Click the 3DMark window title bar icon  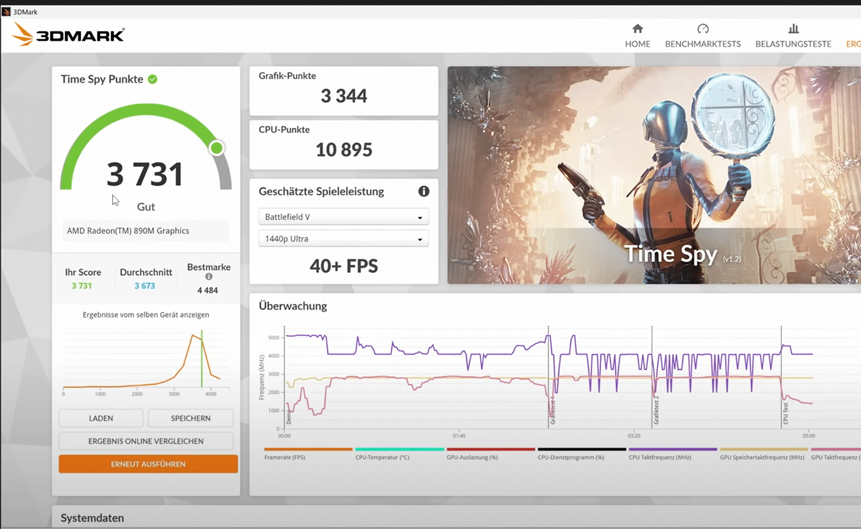click(6, 12)
